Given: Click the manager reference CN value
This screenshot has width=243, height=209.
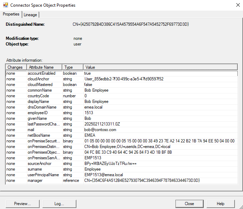Looking at the screenshot, I should pyautogui.click(x=142, y=180).
